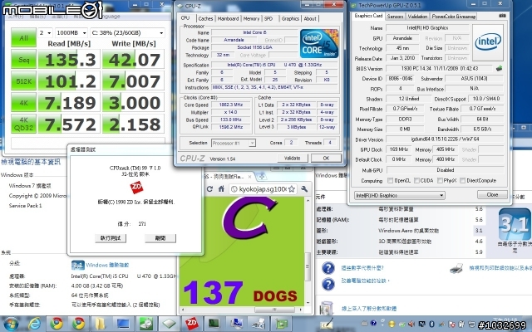Start the 512K benchmark test

point(23,81)
